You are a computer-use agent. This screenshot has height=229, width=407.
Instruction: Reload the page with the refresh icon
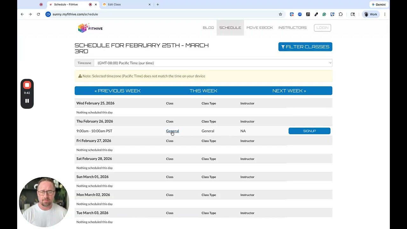[x=38, y=14]
